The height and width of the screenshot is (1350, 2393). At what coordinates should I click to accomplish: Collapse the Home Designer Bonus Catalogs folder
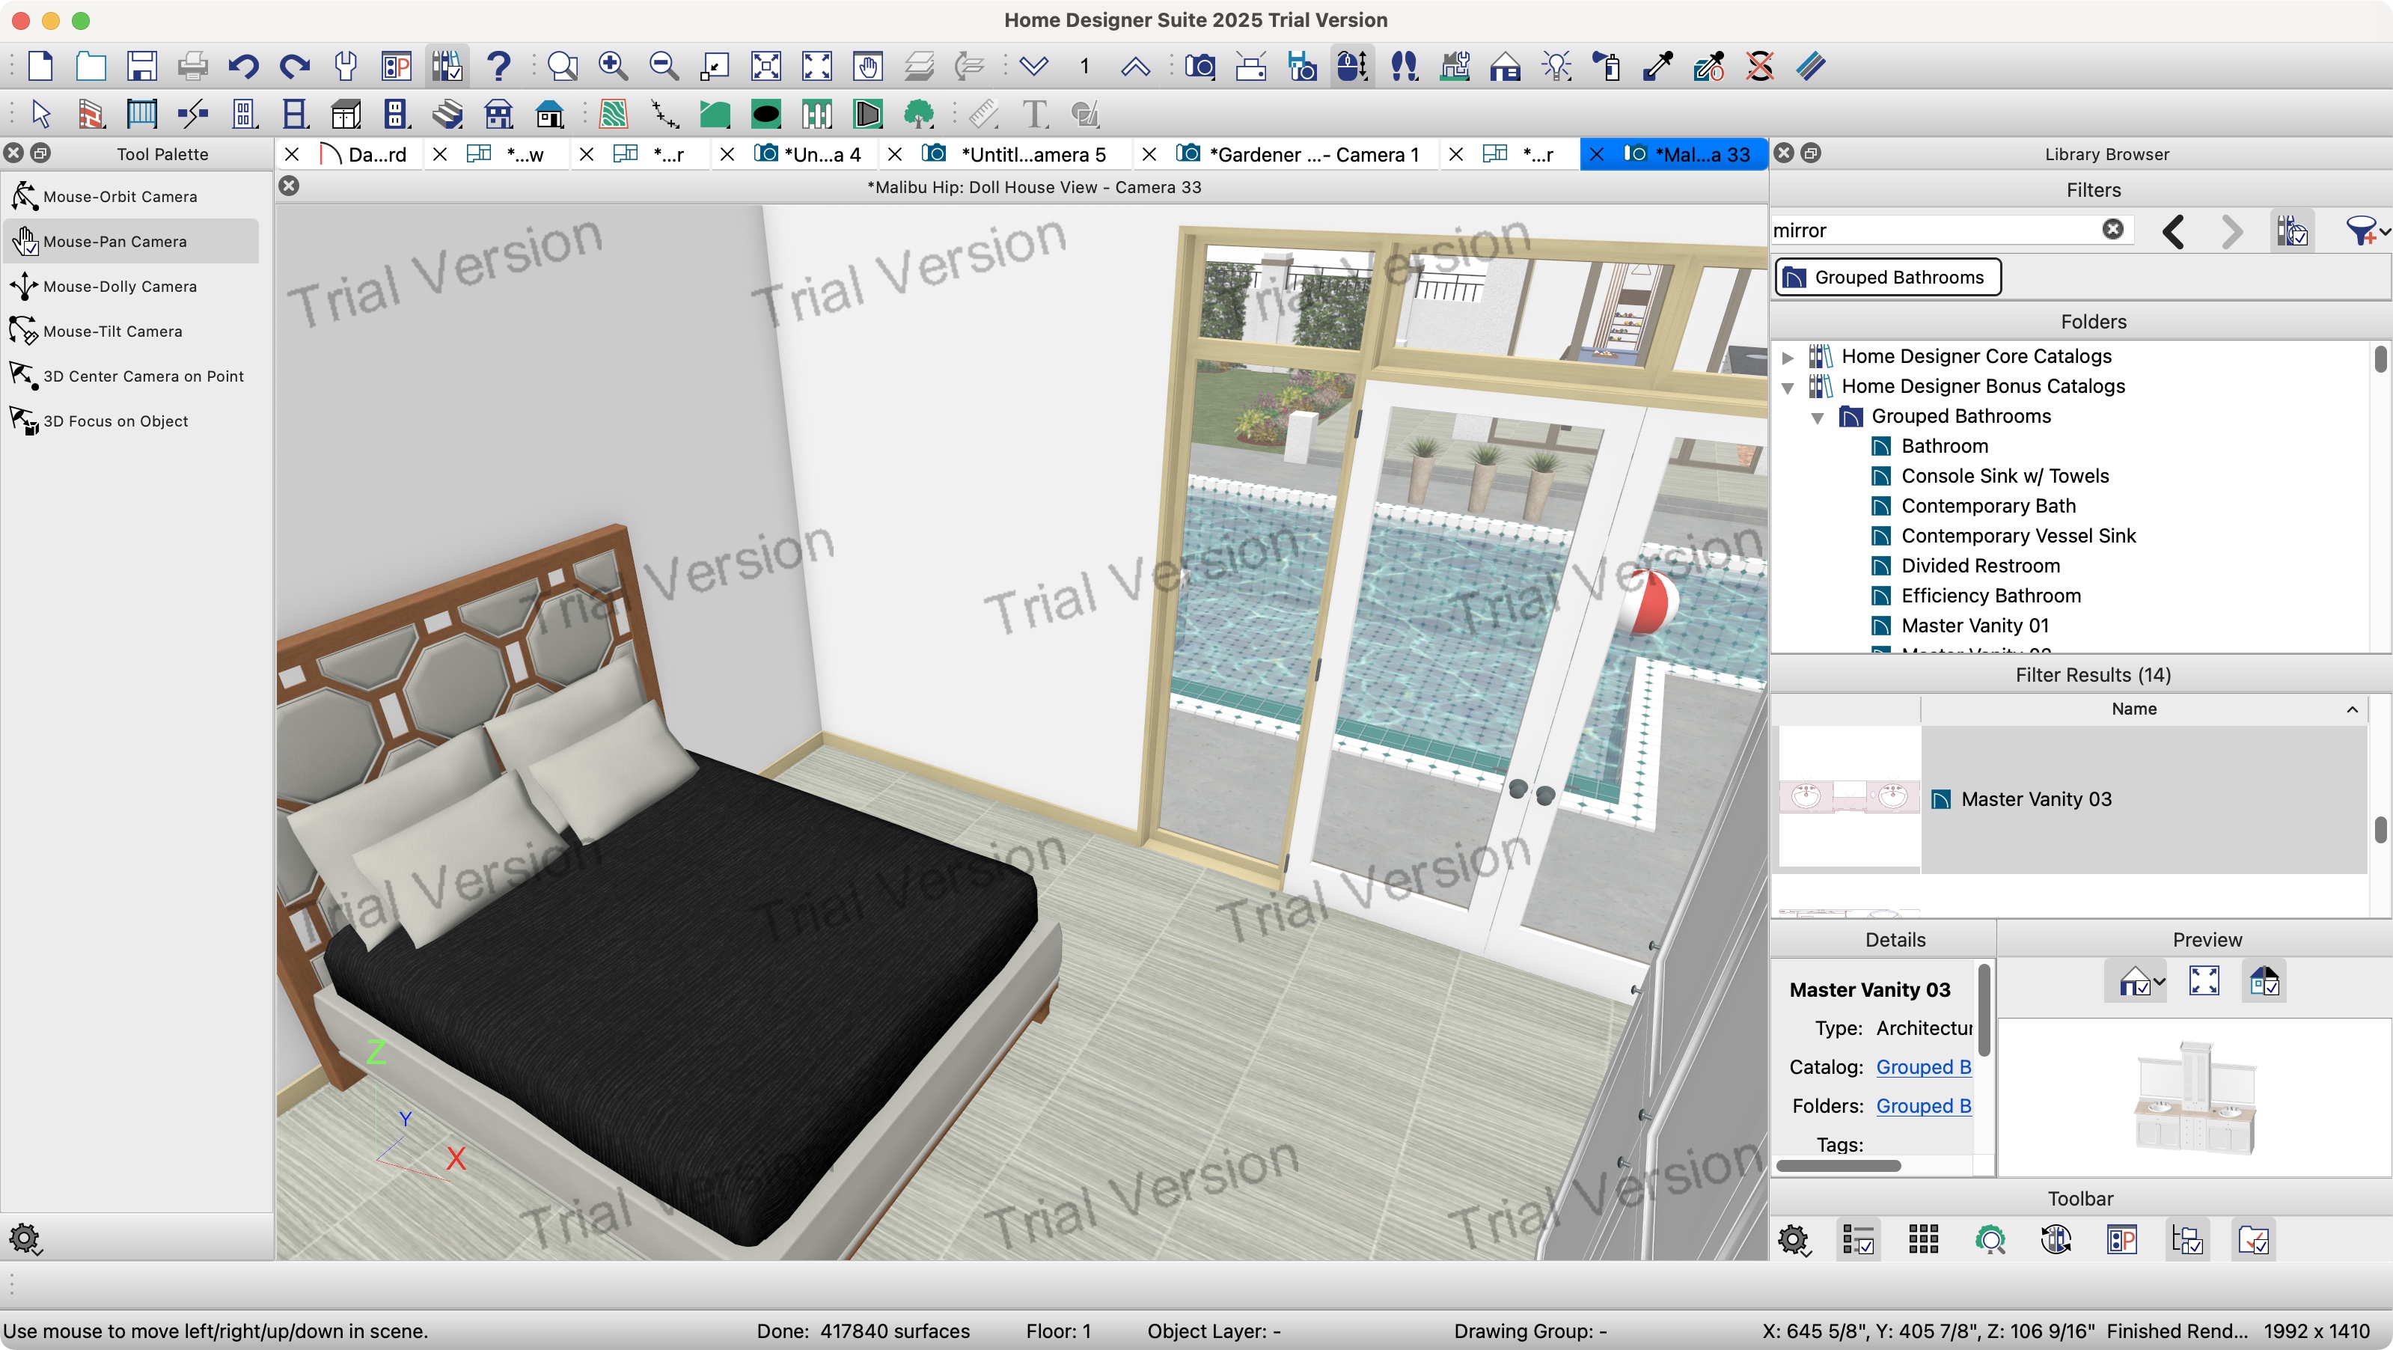tap(1788, 386)
